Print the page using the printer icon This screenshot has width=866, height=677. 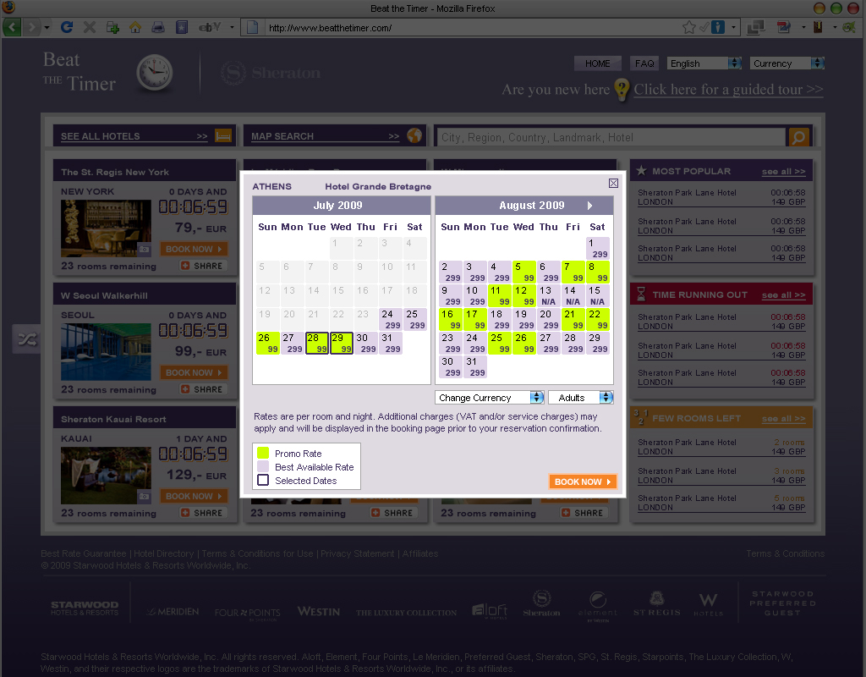tap(158, 27)
